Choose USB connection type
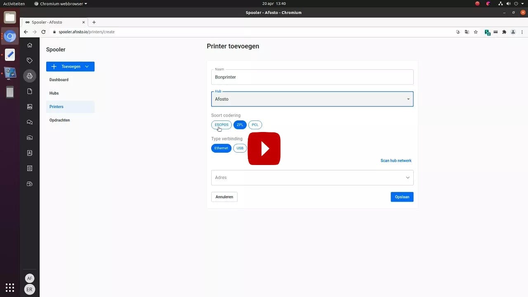This screenshot has width=528, height=297. pyautogui.click(x=240, y=148)
